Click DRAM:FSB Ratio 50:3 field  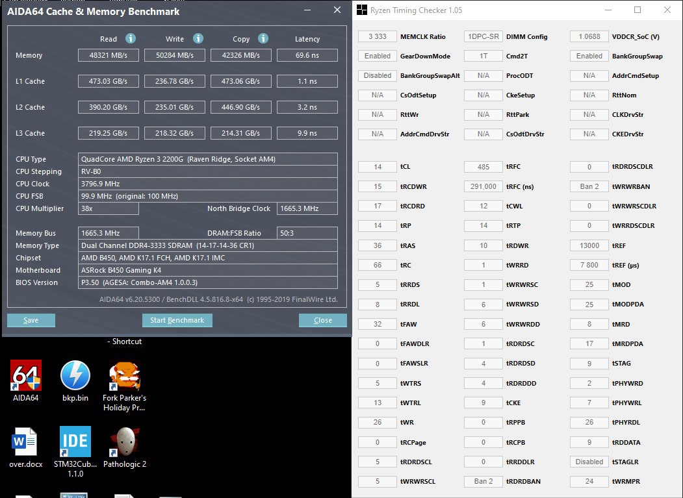tap(307, 233)
